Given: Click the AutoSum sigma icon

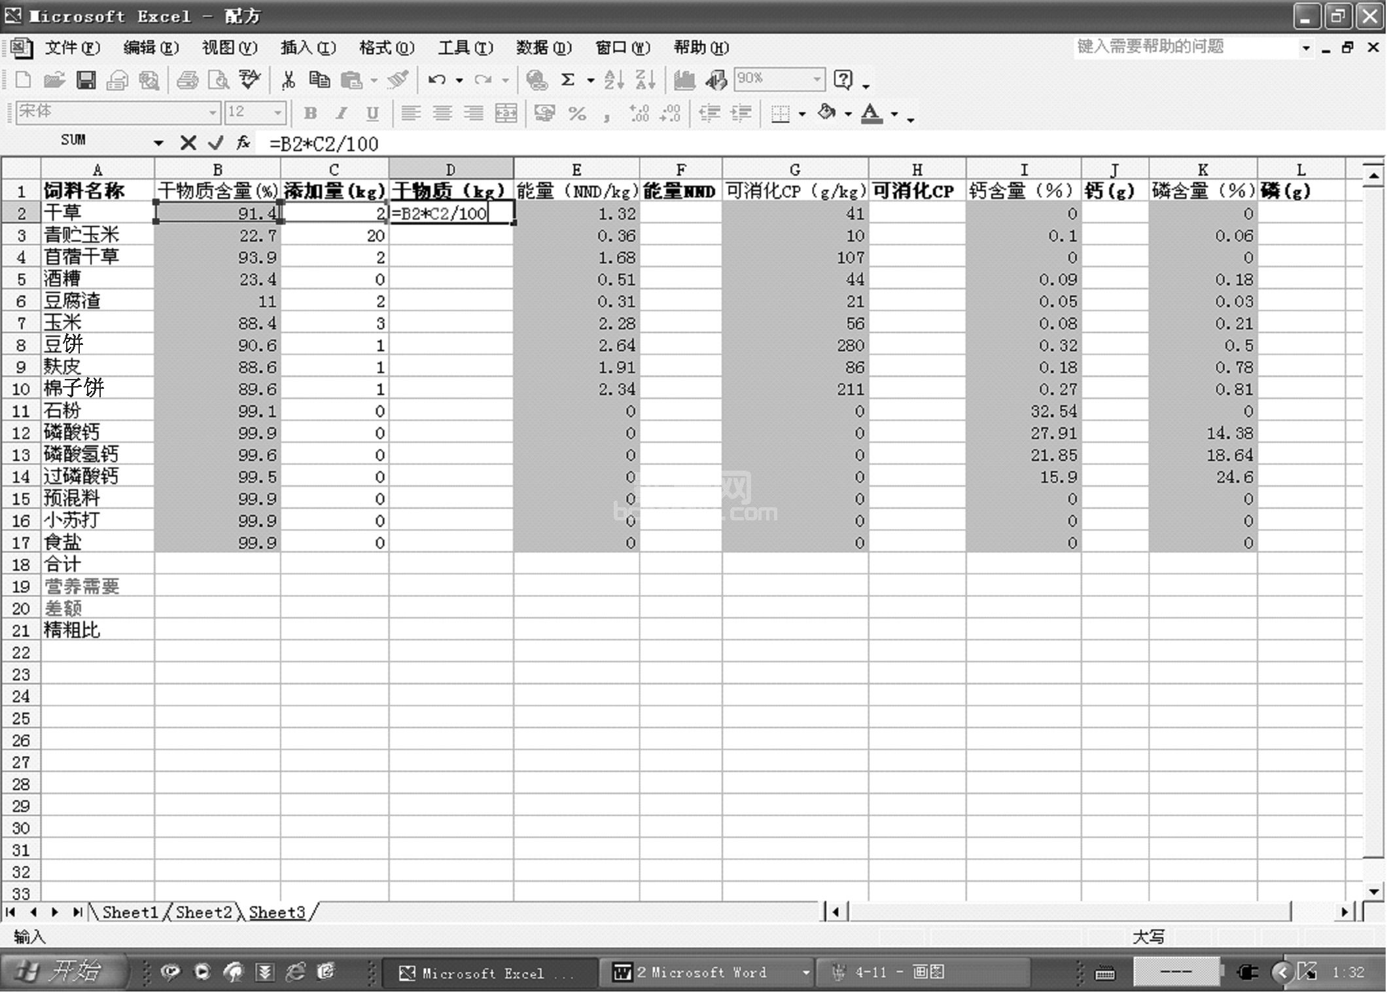Looking at the screenshot, I should click(568, 81).
